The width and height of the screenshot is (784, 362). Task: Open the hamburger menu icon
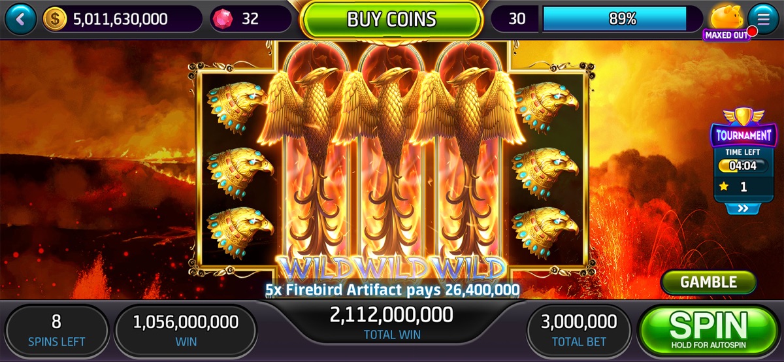(x=761, y=18)
